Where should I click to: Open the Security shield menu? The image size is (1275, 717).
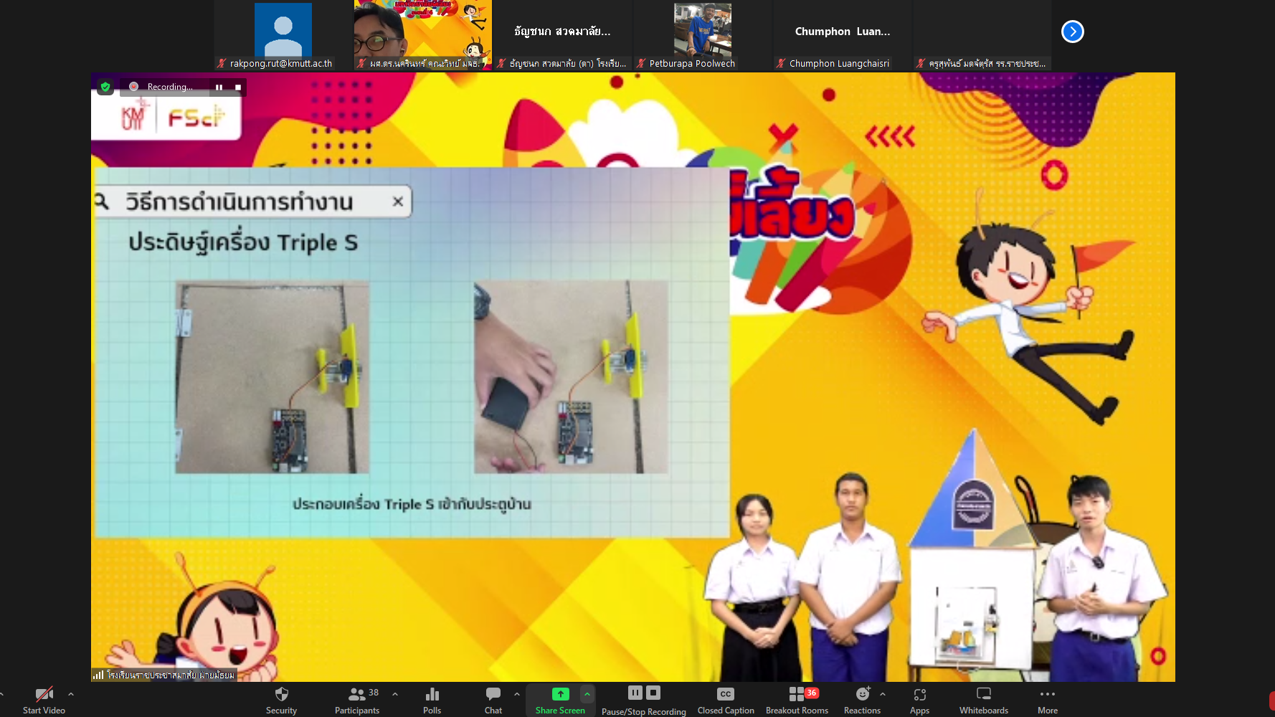click(x=281, y=699)
